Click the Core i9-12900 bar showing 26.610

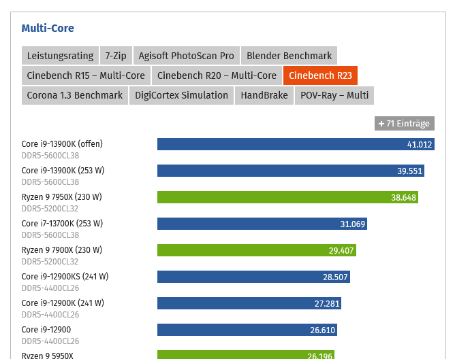point(247,330)
